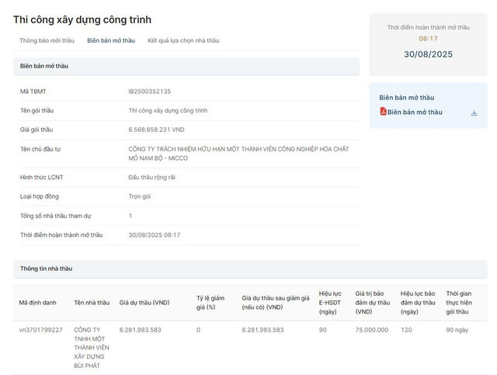
Task: Click the Tên nhà thầu column header
Action: coord(92,302)
